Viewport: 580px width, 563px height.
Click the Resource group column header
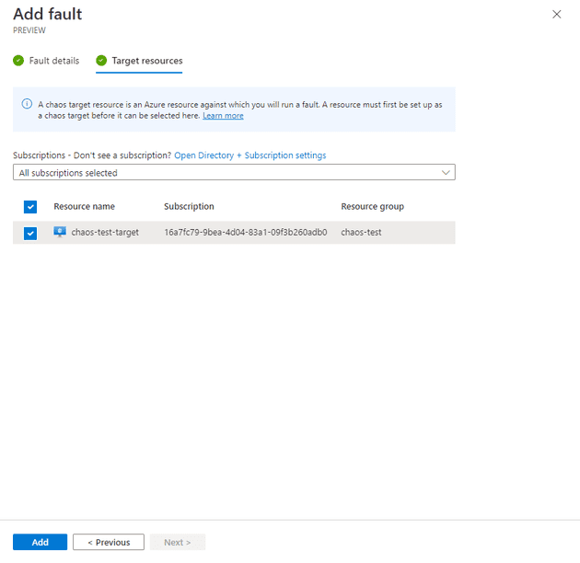[x=373, y=206]
